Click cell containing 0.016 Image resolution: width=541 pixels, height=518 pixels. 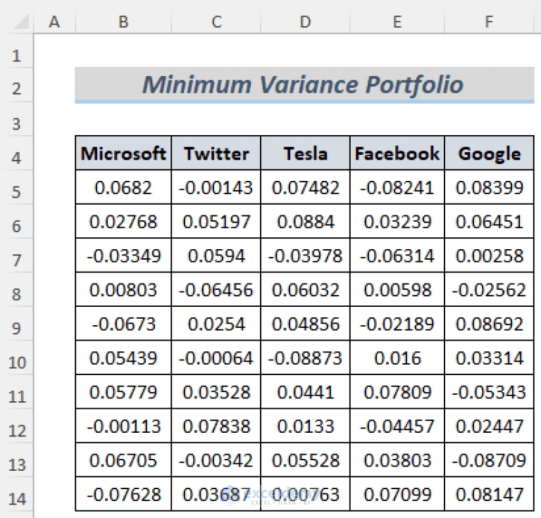coord(397,358)
